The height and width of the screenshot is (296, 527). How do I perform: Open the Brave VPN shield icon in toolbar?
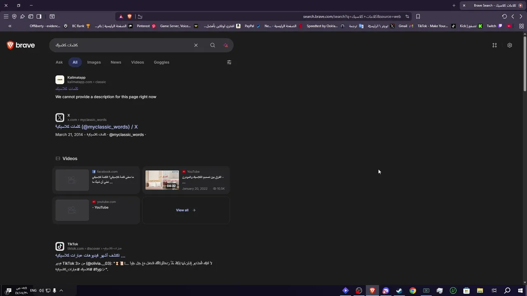tap(14, 16)
